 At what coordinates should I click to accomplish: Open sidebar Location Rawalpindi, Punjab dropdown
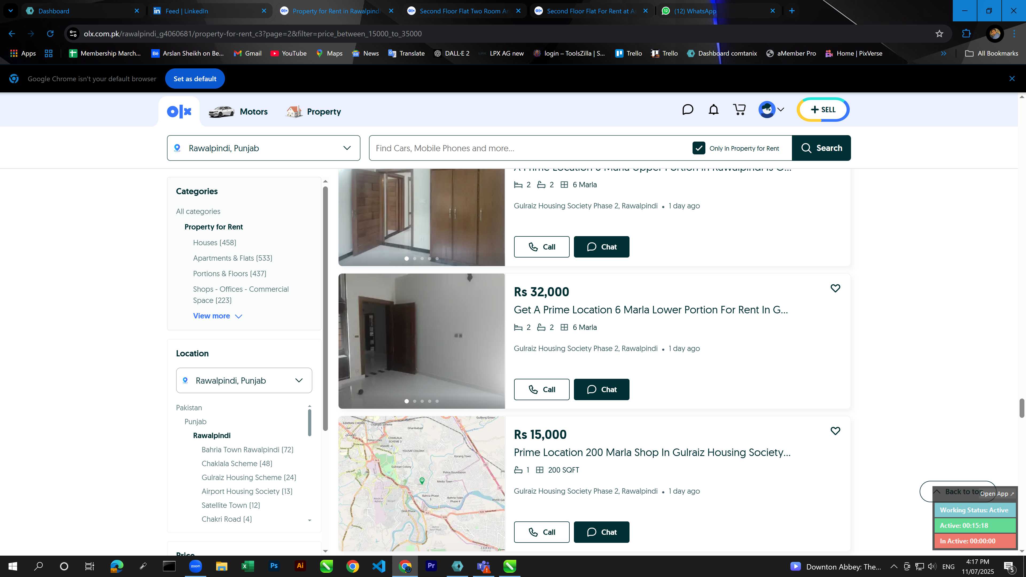(244, 380)
